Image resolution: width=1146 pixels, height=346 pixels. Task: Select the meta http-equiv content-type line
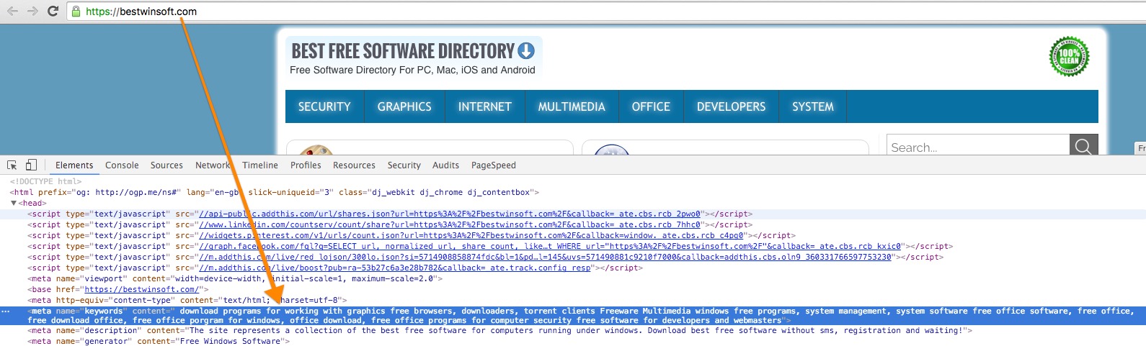tap(187, 301)
